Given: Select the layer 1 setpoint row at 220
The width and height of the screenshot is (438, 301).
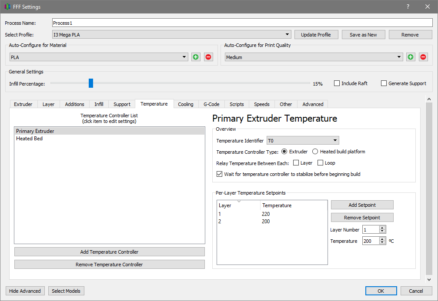Looking at the screenshot, I should click(x=272, y=214).
